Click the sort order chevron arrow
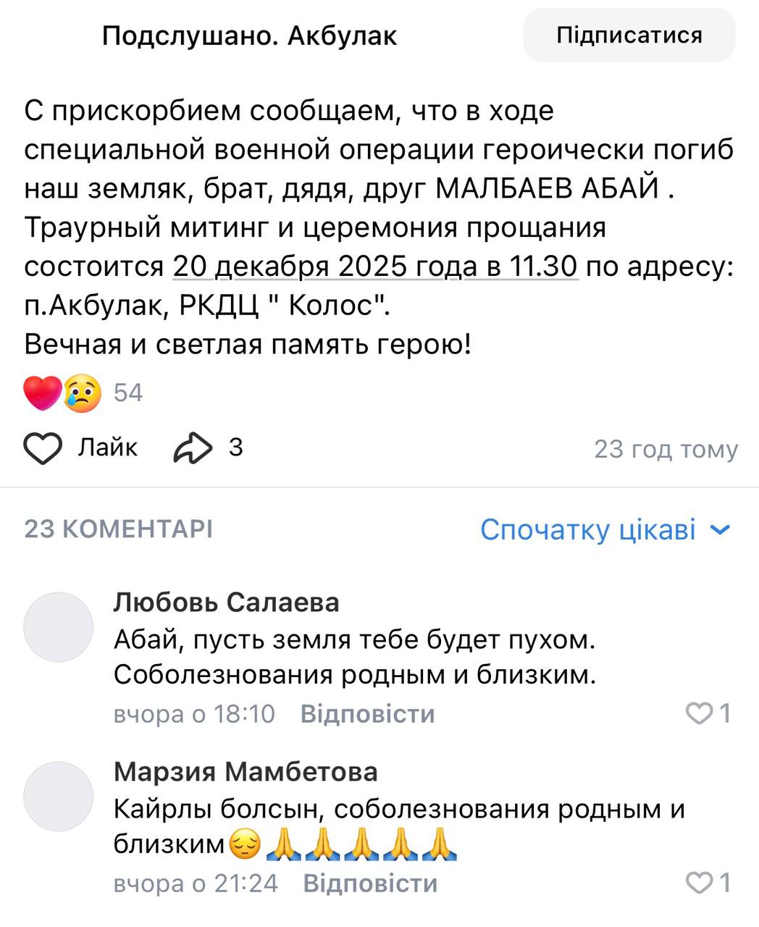759x927 pixels. (720, 529)
